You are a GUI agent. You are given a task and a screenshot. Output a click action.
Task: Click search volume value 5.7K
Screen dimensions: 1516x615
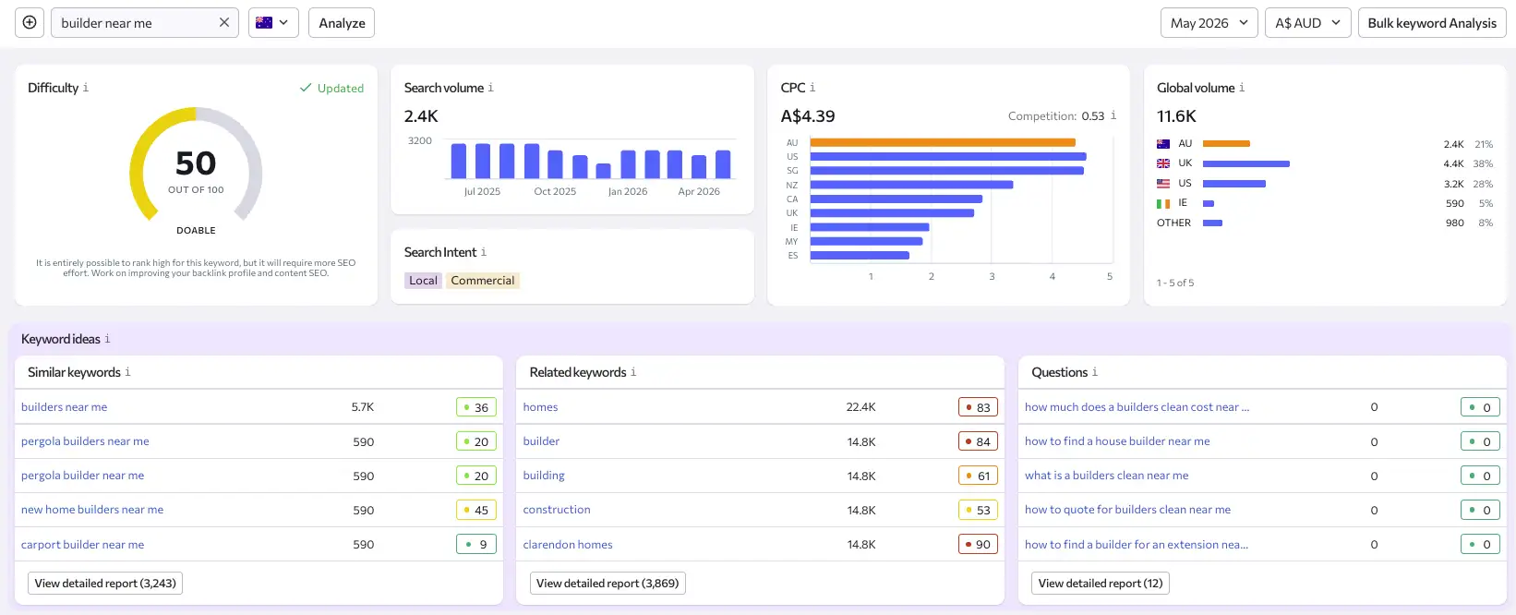click(x=363, y=407)
